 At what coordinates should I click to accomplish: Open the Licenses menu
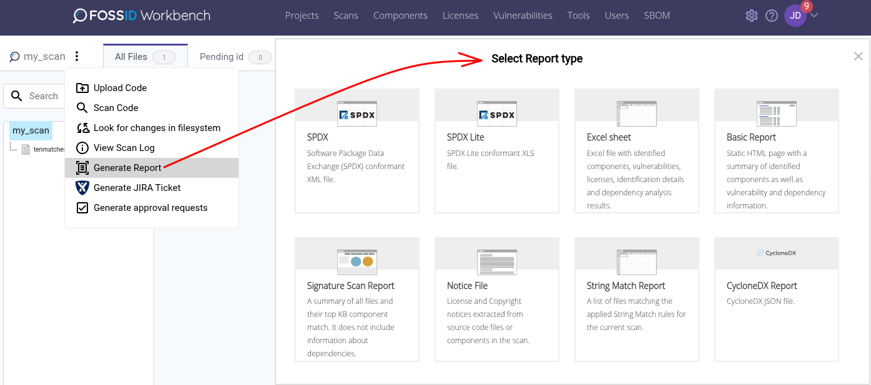[460, 16]
